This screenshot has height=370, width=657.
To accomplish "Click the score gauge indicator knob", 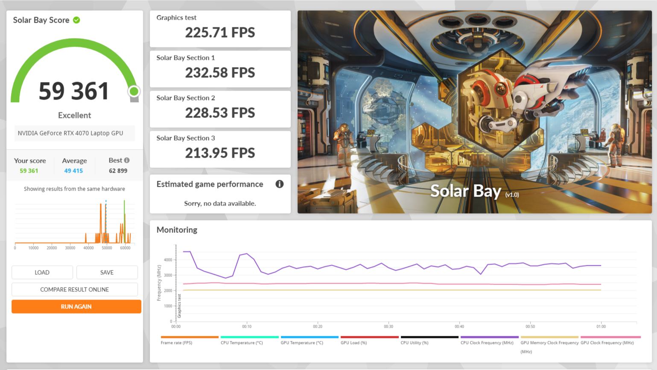I will coord(134,91).
